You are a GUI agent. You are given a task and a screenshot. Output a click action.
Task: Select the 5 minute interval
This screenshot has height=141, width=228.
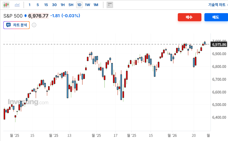coord(38,5)
